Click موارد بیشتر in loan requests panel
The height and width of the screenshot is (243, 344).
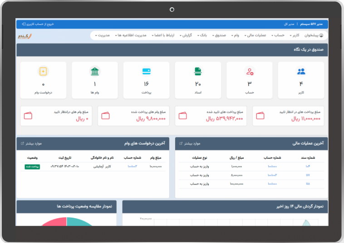pos(32,143)
